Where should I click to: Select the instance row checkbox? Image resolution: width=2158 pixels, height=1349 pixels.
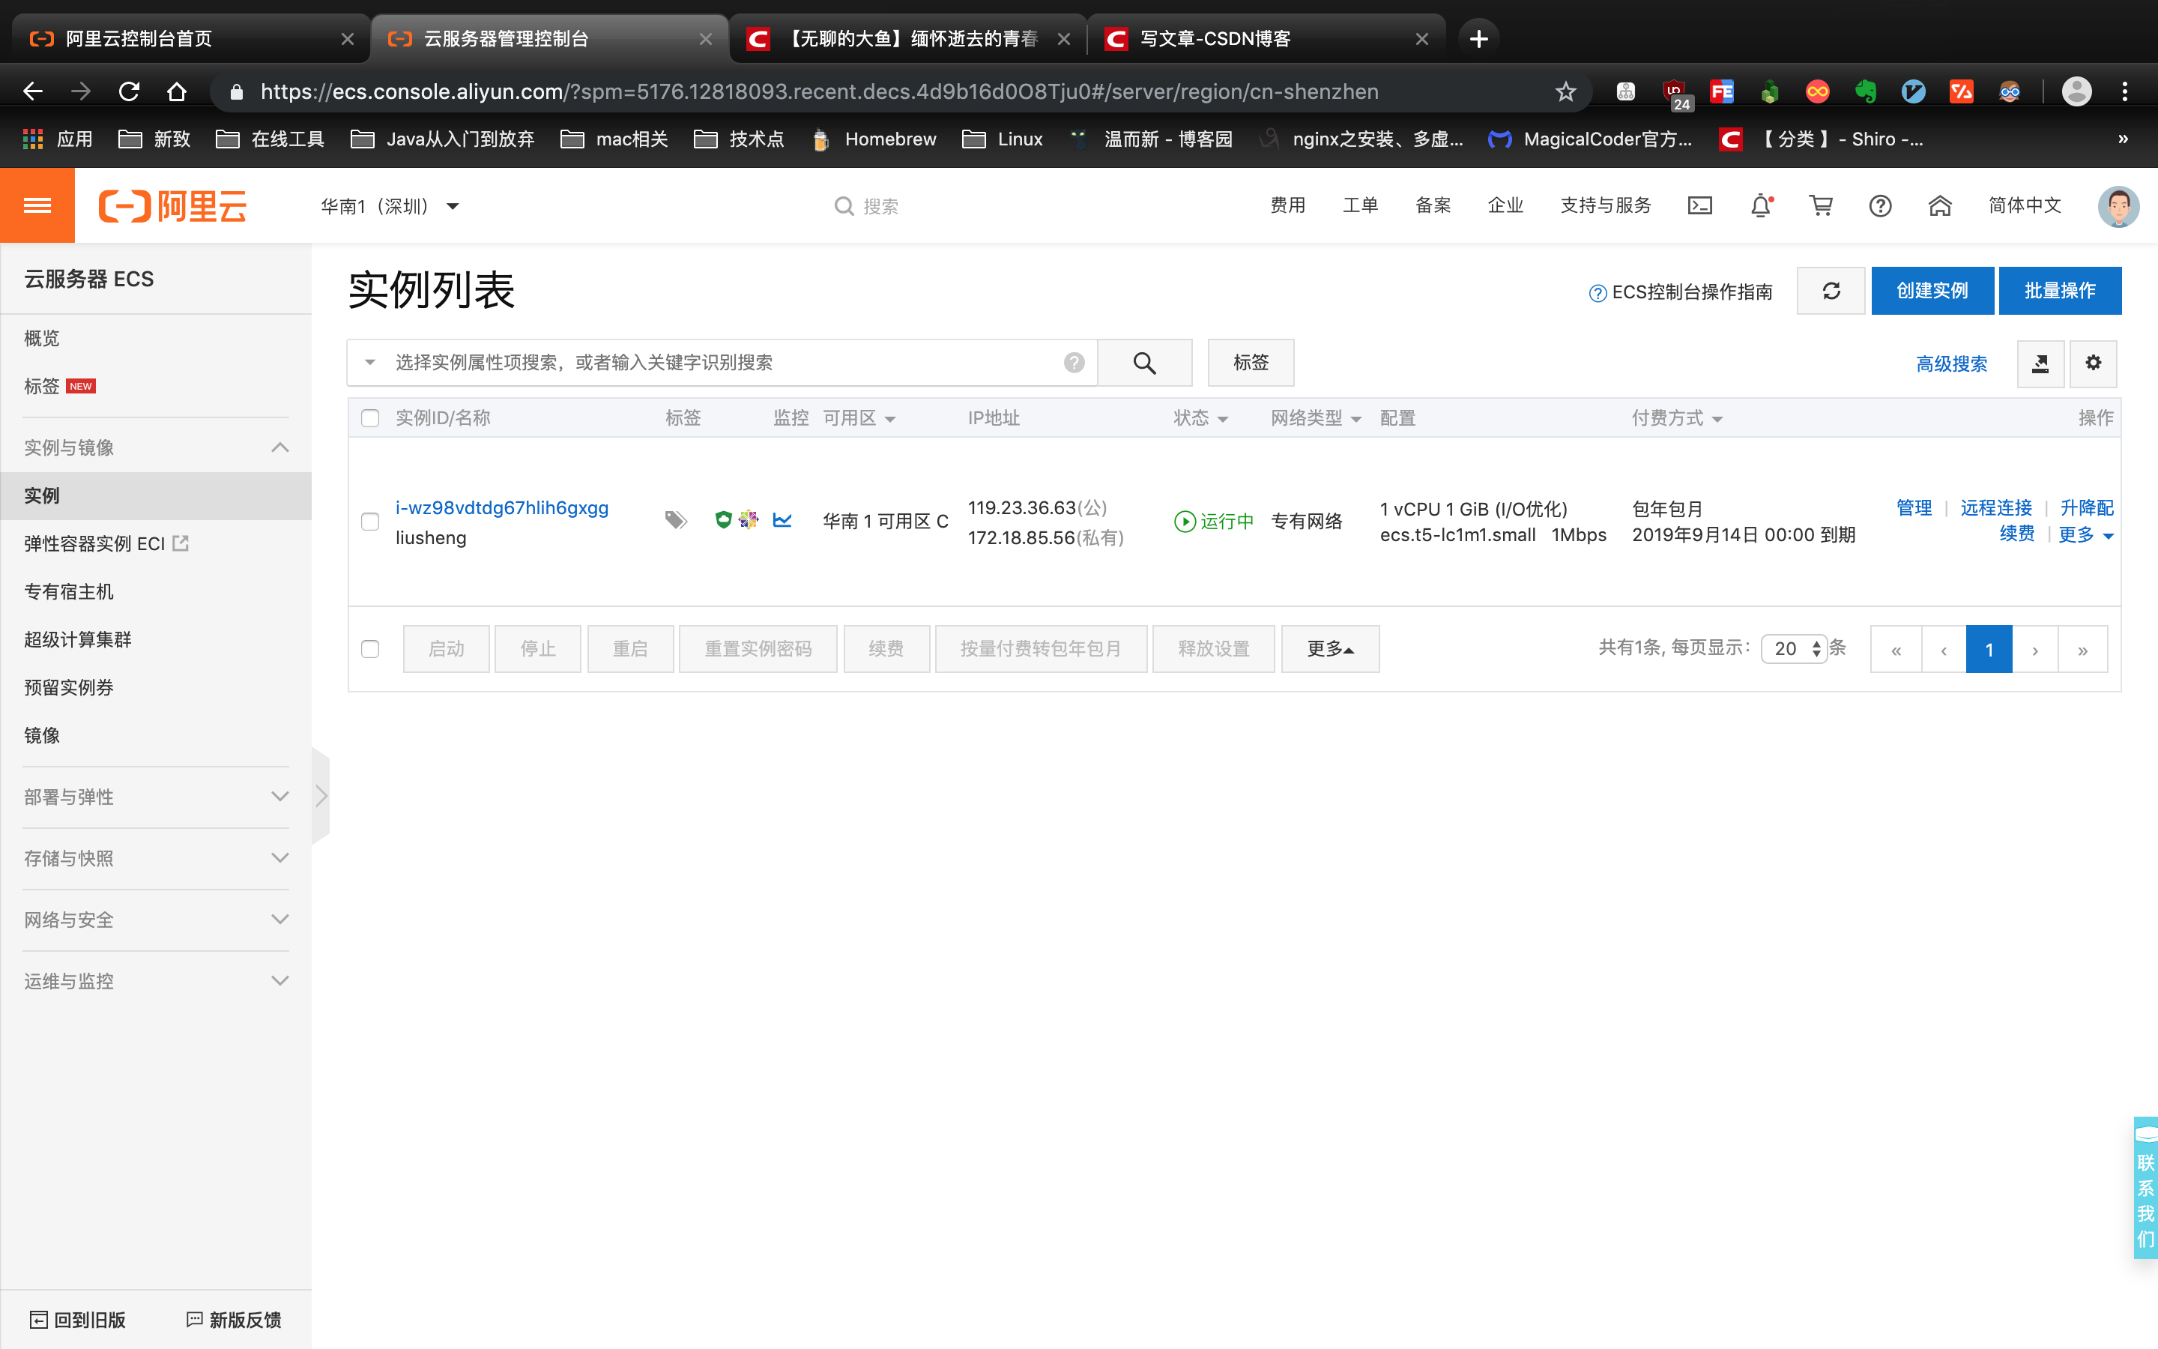(370, 522)
